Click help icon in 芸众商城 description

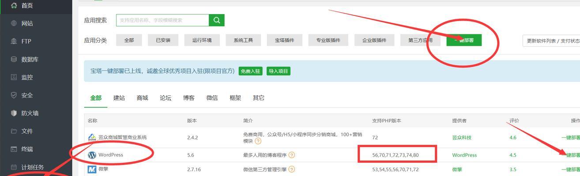click(258, 141)
